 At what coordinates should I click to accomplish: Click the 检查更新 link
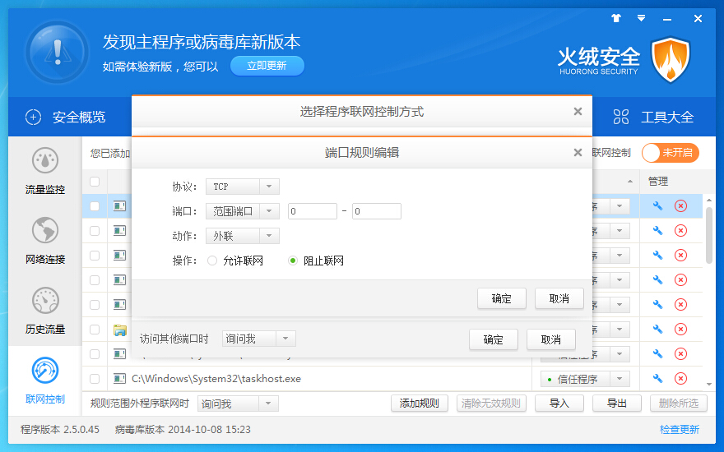click(x=679, y=429)
